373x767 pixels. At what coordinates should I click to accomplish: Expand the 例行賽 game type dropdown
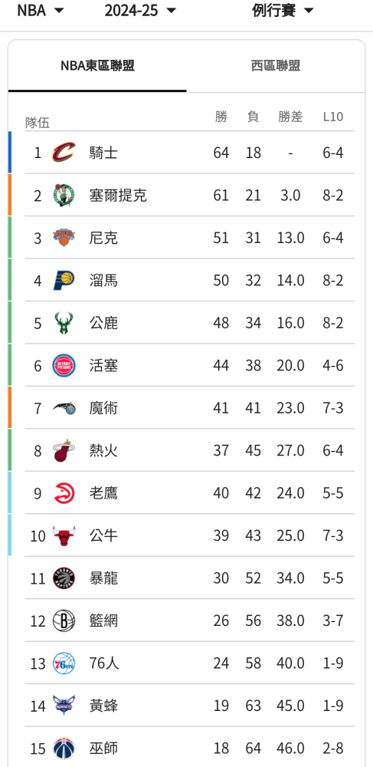tap(283, 10)
